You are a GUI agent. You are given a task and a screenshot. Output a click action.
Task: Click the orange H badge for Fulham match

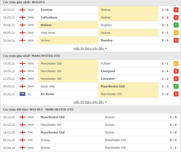coord(176,63)
